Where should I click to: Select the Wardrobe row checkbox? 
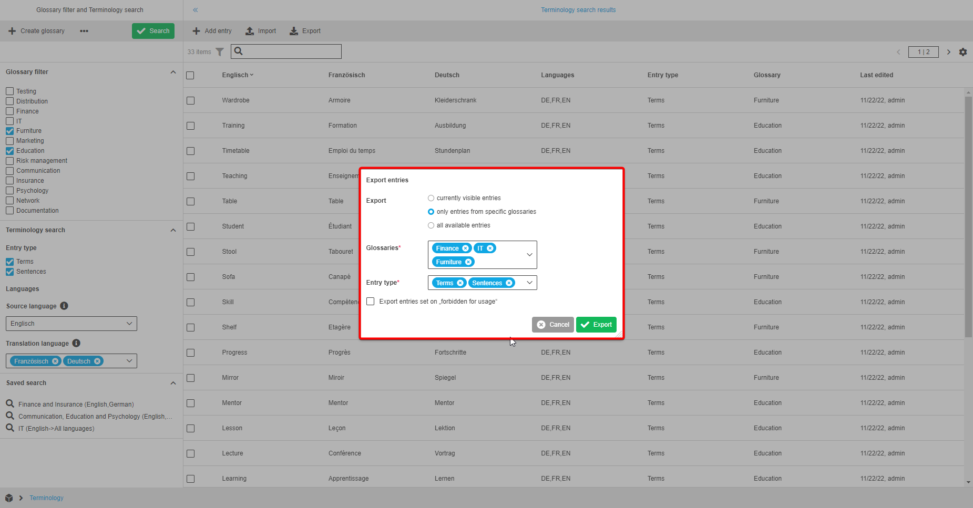click(x=190, y=100)
